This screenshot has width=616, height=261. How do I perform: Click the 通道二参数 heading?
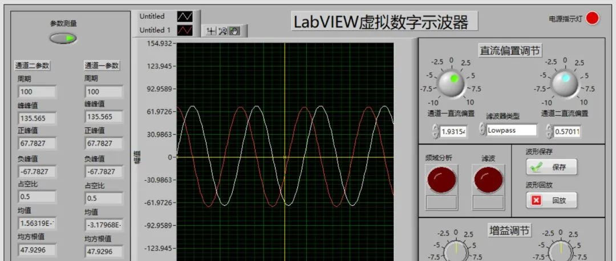pos(32,65)
